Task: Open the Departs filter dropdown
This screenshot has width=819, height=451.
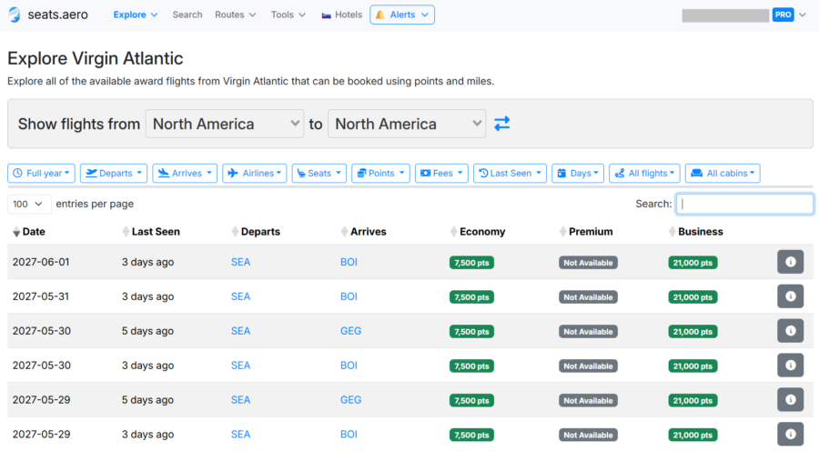Action: 114,174
